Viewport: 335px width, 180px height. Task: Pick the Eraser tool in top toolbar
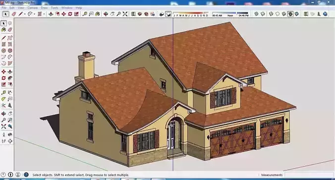(x=14, y=14)
